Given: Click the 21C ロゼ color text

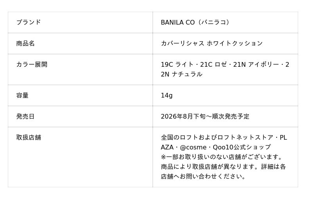Looking at the screenshot, I should (x=213, y=64).
